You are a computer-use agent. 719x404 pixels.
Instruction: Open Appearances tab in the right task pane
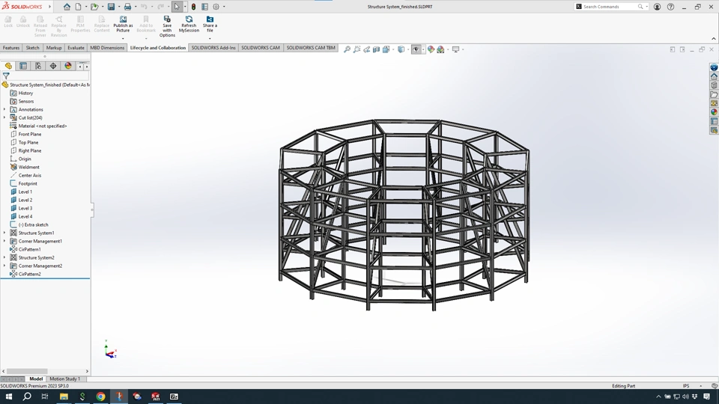coord(714,112)
